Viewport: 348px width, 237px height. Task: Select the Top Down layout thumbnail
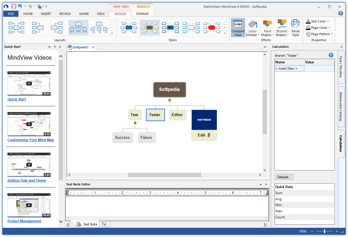click(79, 28)
